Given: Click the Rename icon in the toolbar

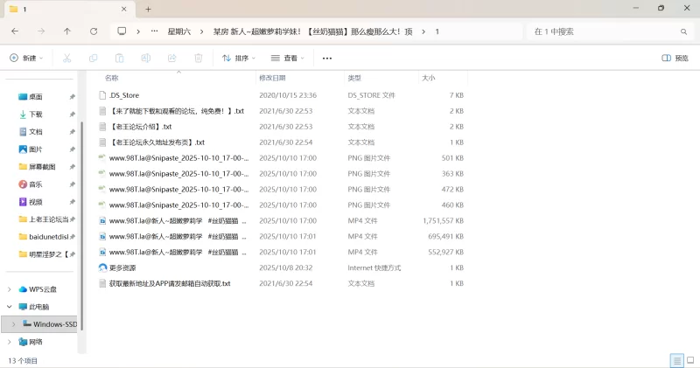Looking at the screenshot, I should (146, 58).
